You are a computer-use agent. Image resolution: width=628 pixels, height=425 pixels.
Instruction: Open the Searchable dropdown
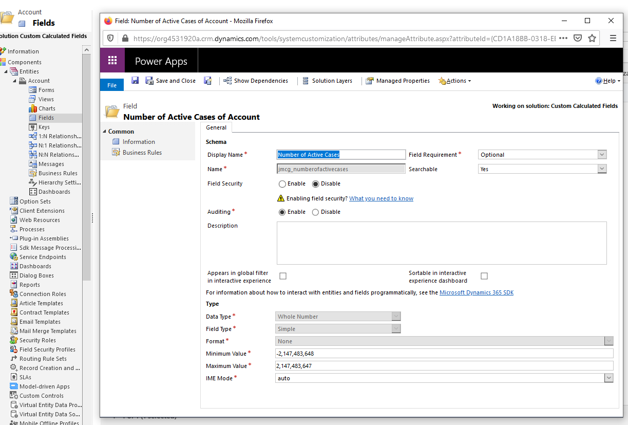[x=542, y=169]
